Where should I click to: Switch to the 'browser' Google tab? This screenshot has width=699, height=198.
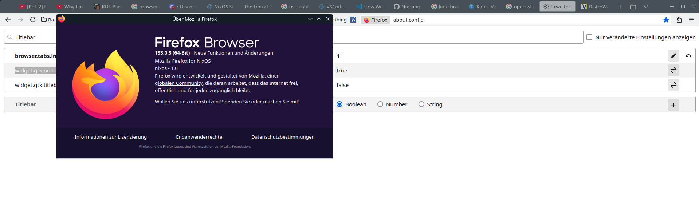tap(145, 7)
